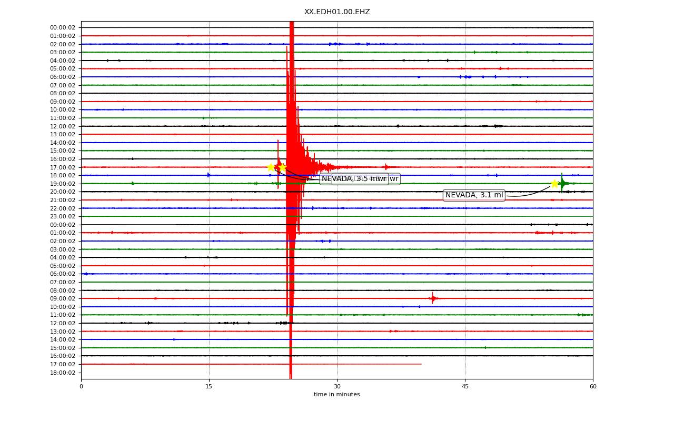Screen dimensions: 674x421
Task: Select the NEVADA, 3.5 mwr annotation box
Action: [x=354, y=179]
